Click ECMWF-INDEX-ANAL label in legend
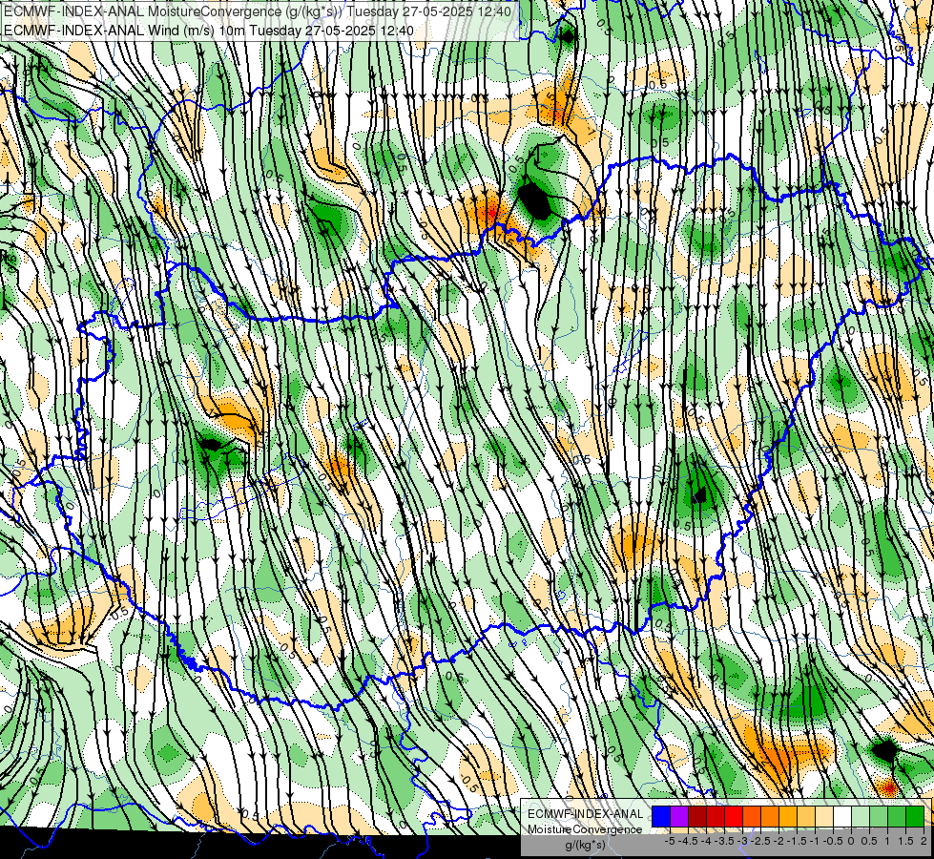The image size is (934, 859). (x=586, y=814)
